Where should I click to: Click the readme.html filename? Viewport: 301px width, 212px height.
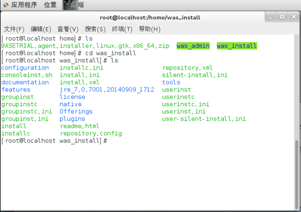pyautogui.click(x=79, y=126)
